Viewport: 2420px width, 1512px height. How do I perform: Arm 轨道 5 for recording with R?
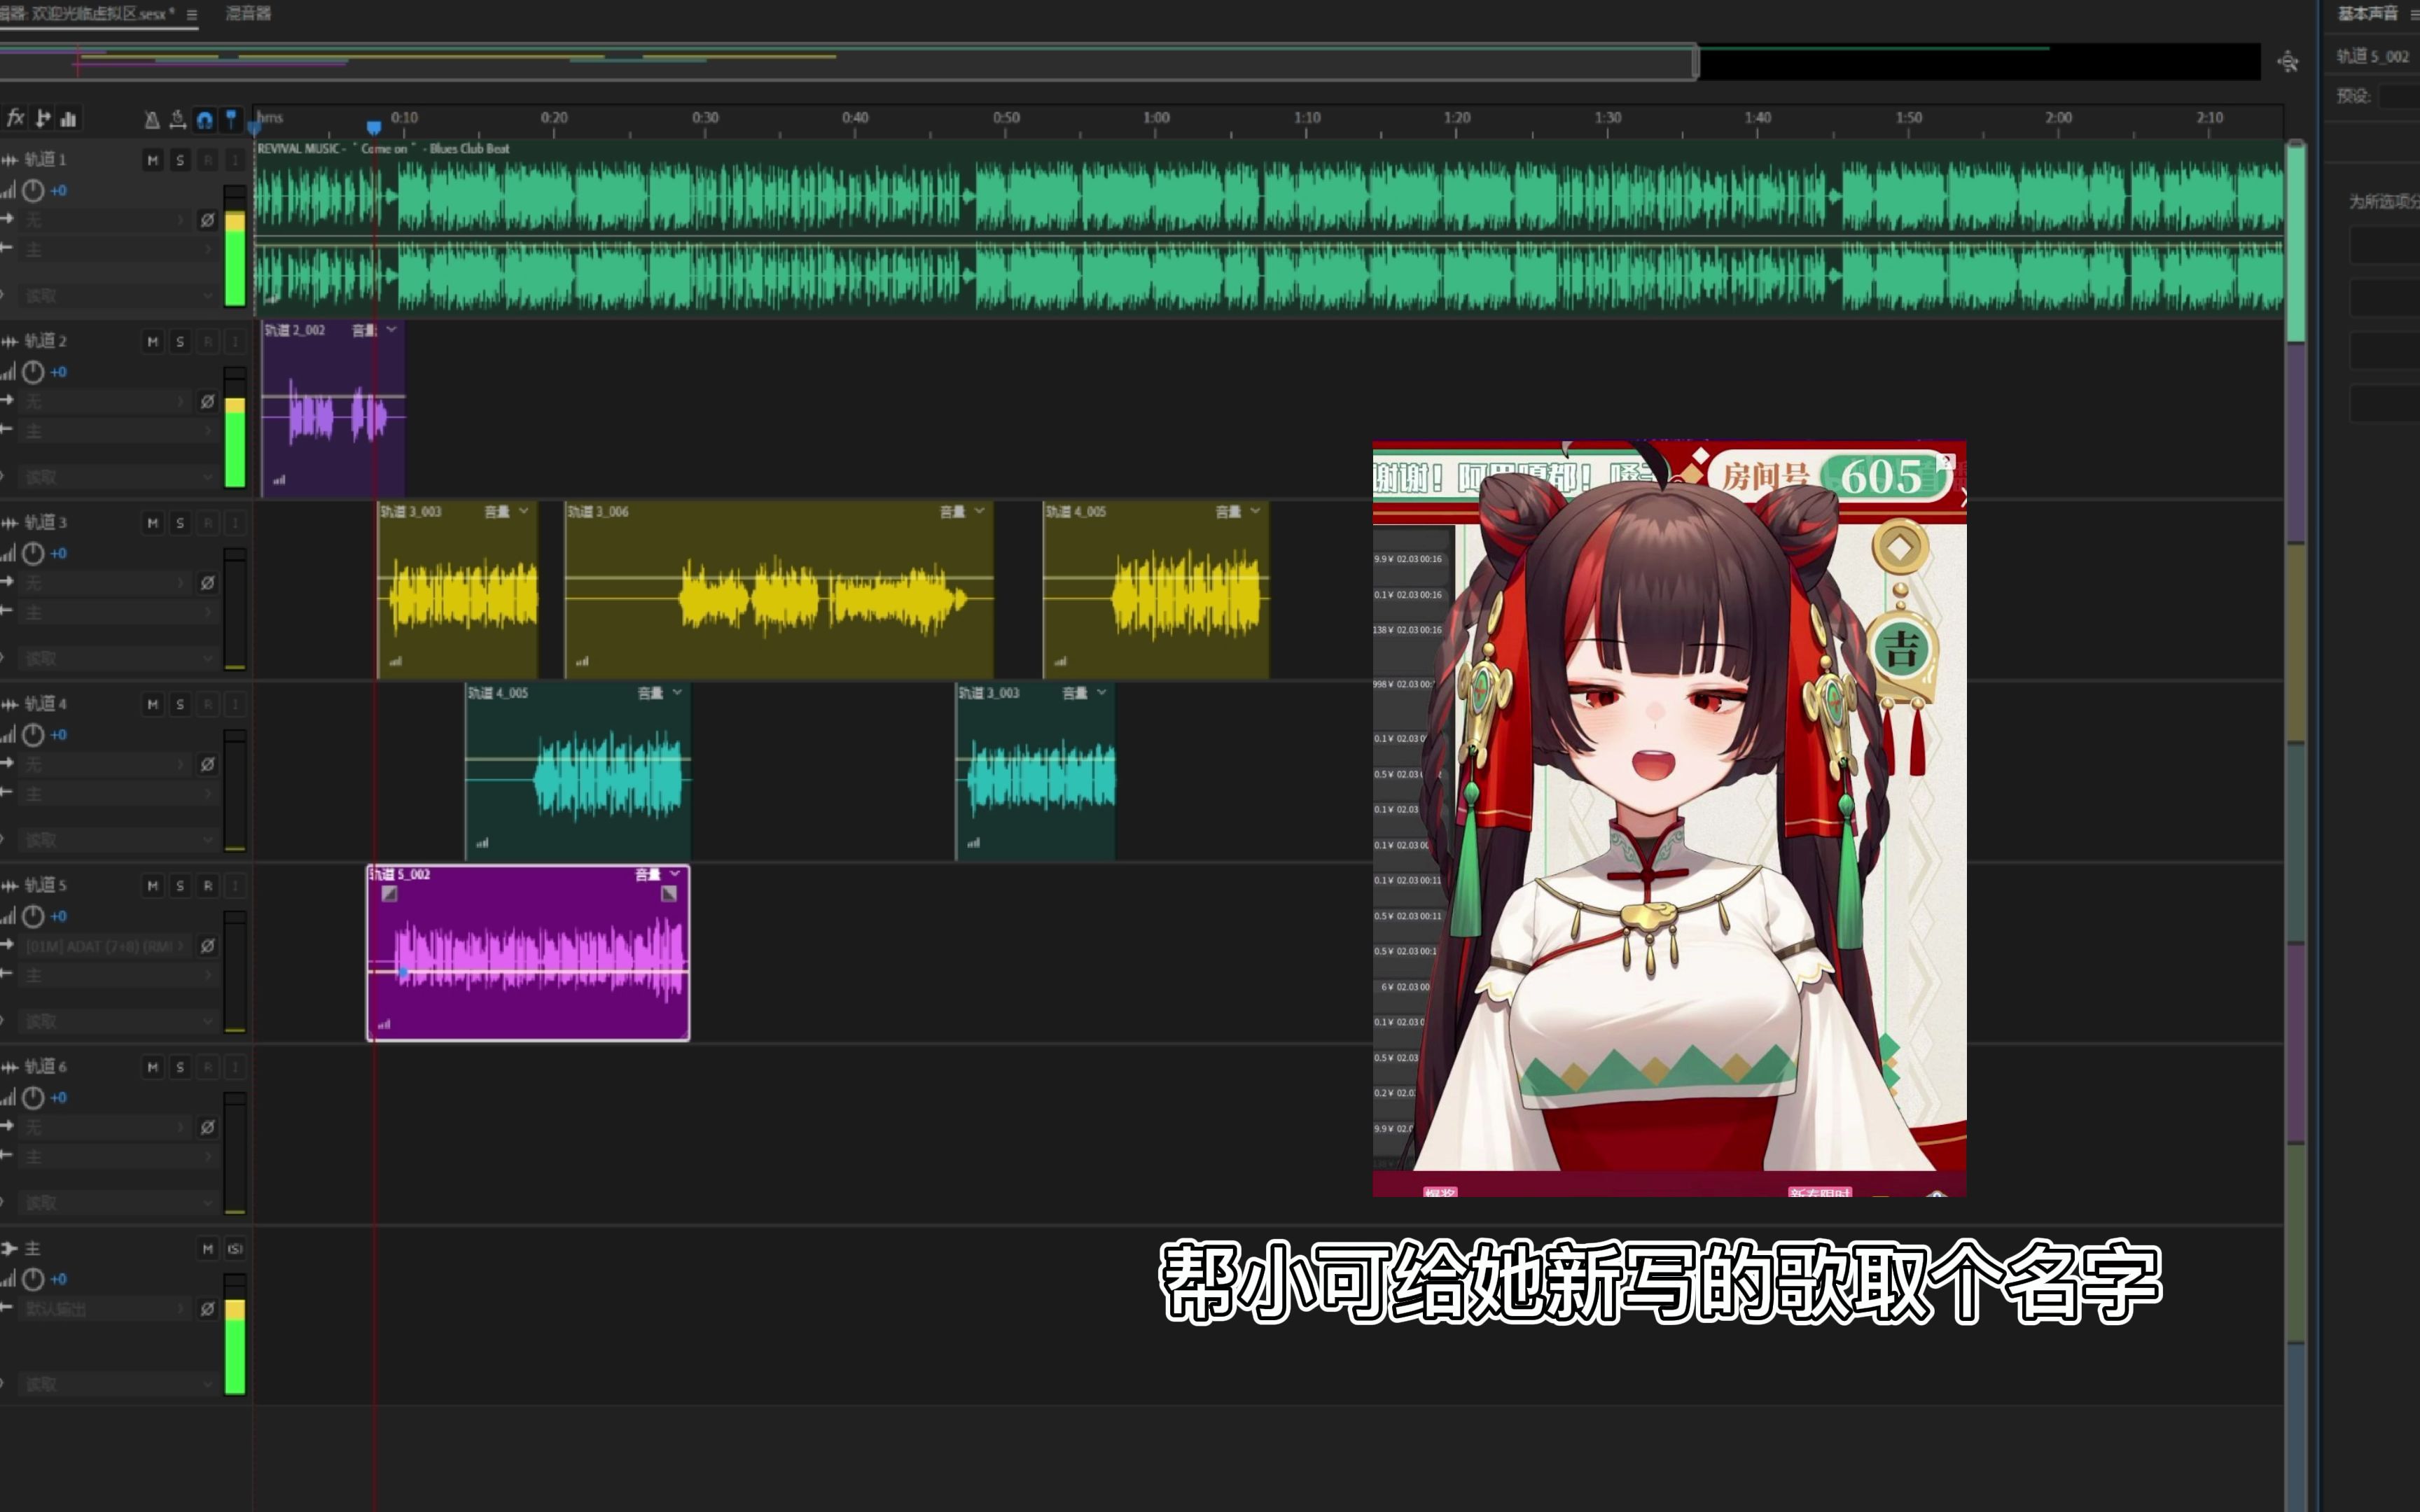click(x=208, y=886)
